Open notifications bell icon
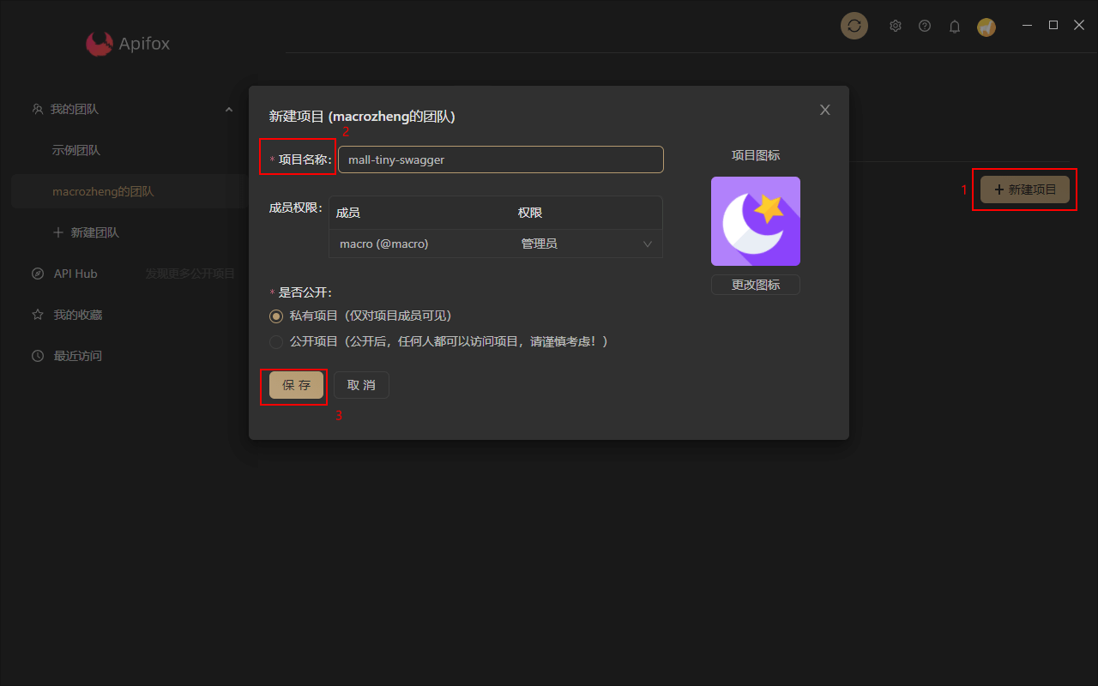 click(x=954, y=27)
